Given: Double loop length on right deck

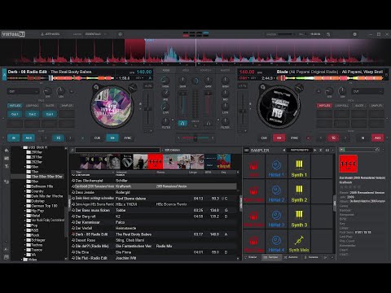Looking at the screenshot, I should 345,138.
